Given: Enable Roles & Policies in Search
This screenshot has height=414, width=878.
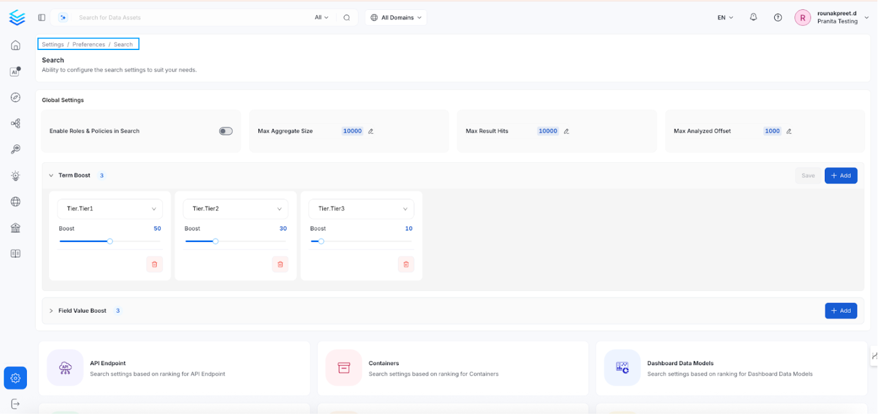Looking at the screenshot, I should [x=225, y=130].
